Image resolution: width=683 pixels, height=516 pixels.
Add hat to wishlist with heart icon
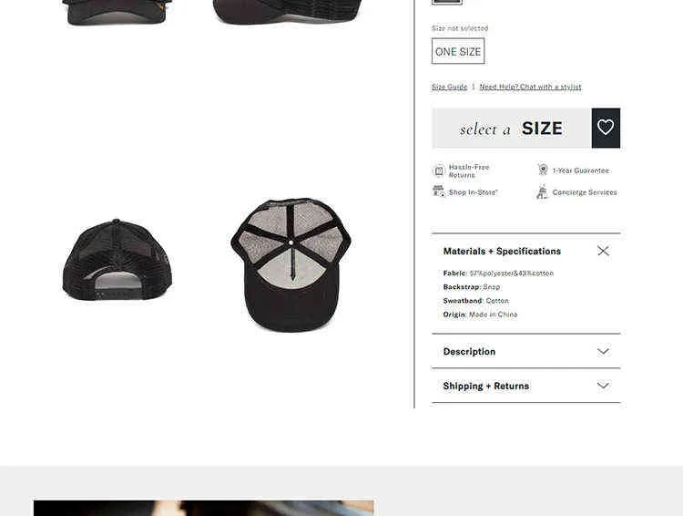606,128
